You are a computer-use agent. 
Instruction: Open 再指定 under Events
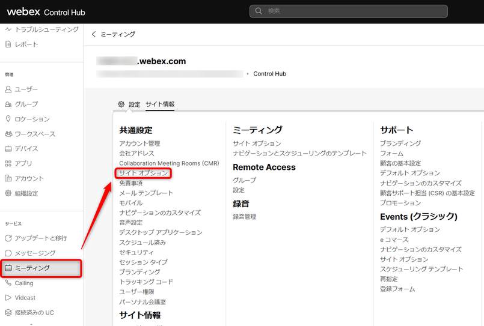389,279
